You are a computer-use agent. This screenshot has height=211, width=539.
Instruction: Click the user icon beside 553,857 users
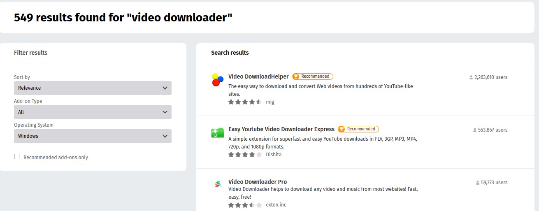475,130
